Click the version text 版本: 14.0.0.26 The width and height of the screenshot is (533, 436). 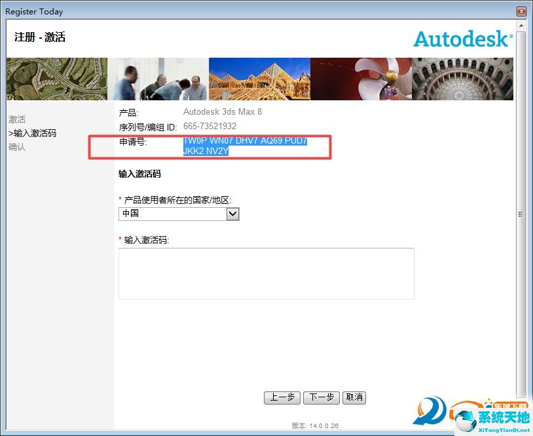[x=315, y=426]
